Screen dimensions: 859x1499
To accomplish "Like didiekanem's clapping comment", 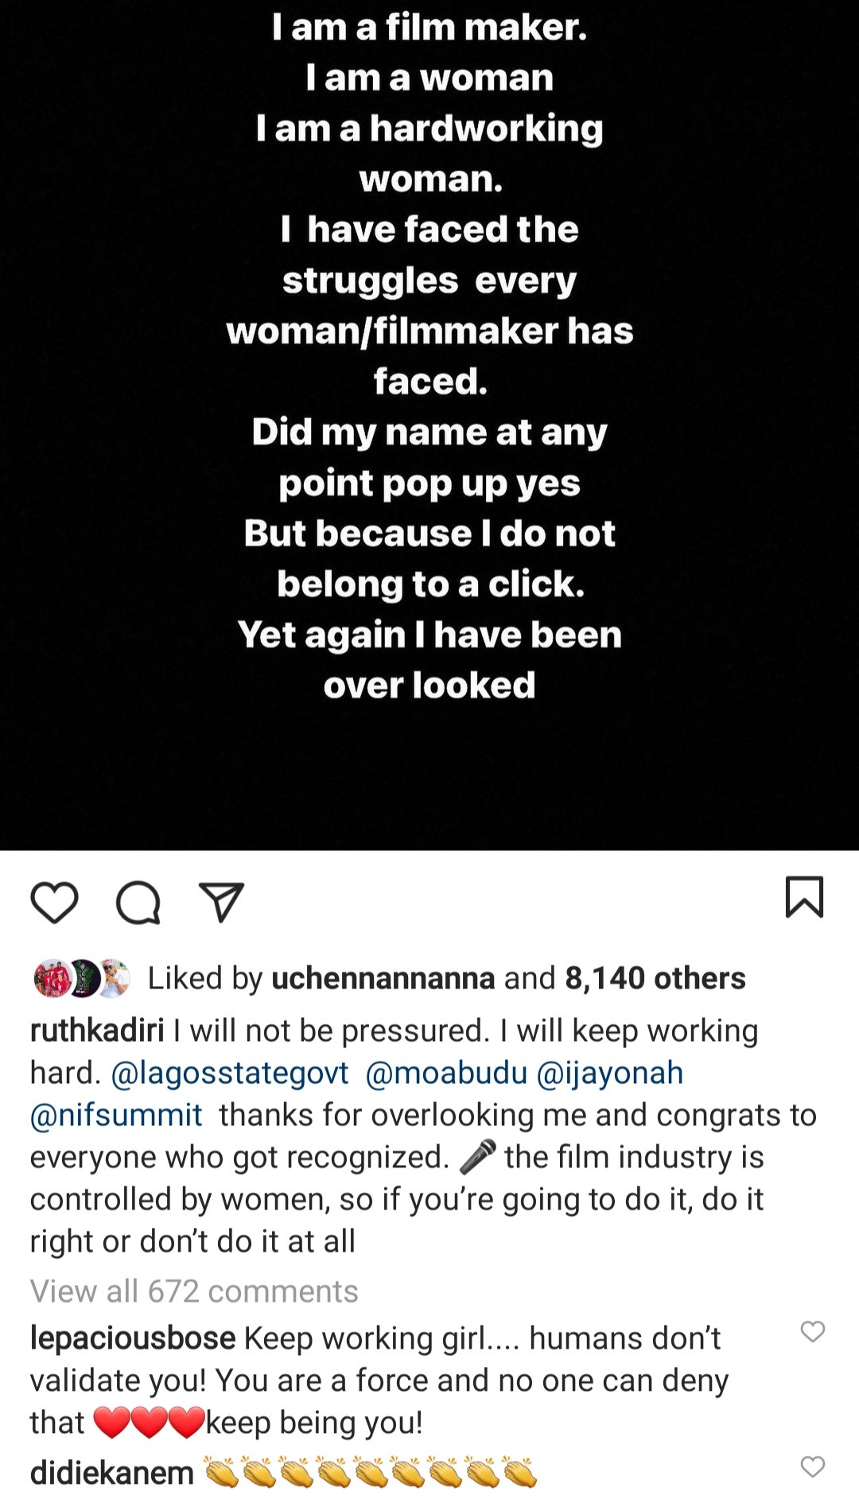I will 812,1466.
